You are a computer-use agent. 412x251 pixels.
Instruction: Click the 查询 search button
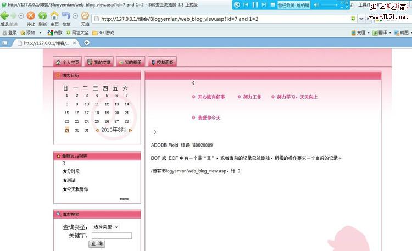[x=97, y=244]
